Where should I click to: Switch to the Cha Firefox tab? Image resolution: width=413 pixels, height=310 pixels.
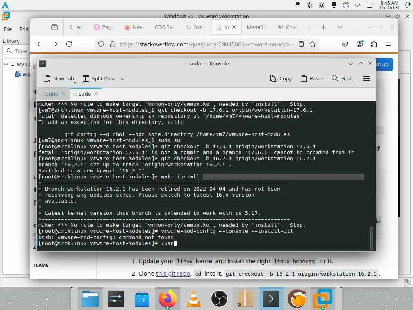(x=287, y=27)
